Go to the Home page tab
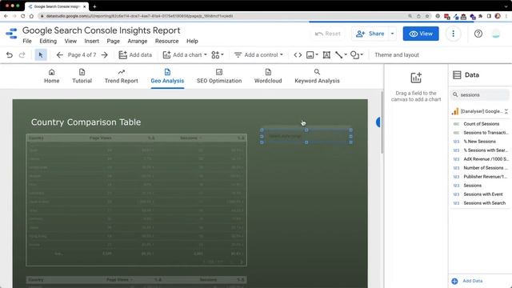 pyautogui.click(x=51, y=77)
